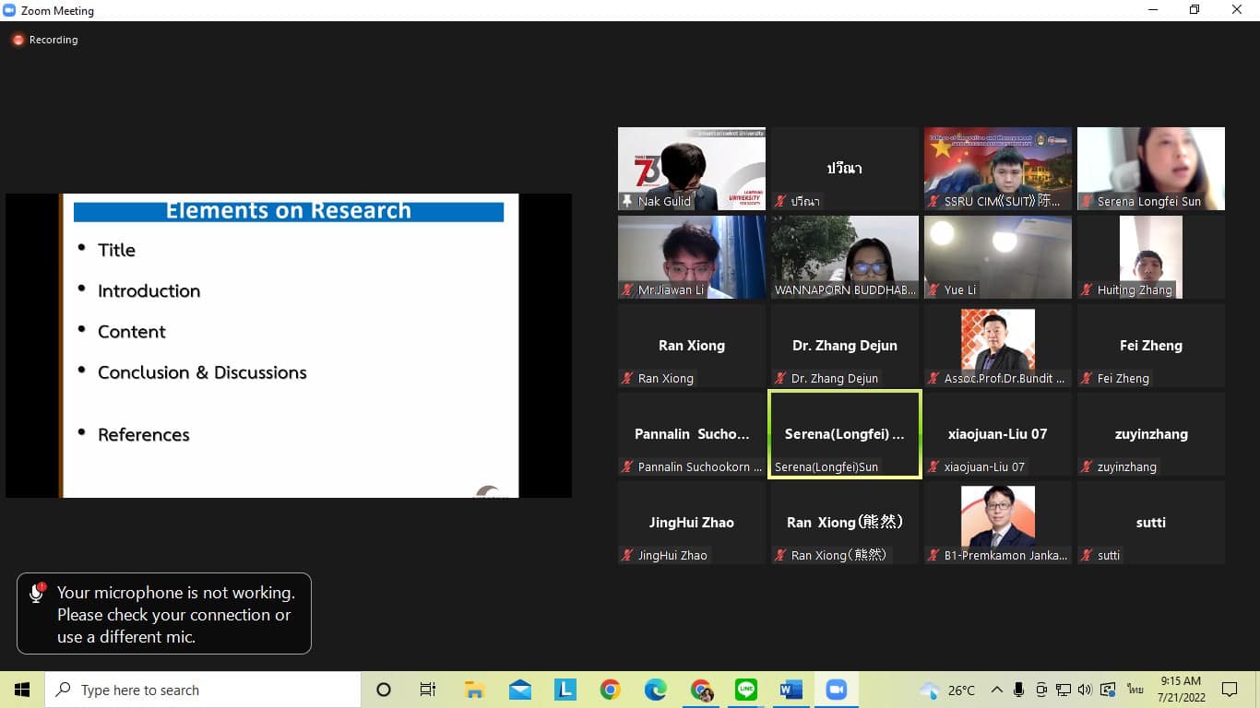Switch the Thai input language indicator

(x=1135, y=690)
